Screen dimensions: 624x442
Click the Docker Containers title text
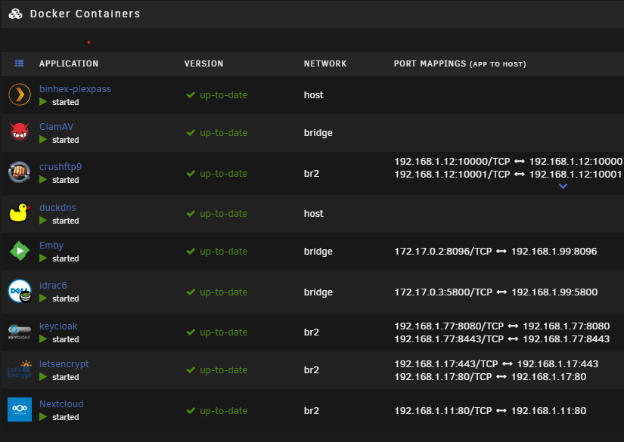(x=85, y=14)
